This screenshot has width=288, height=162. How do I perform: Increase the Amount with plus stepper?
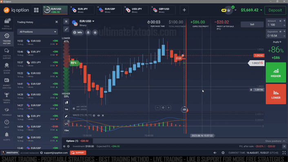(284, 21)
